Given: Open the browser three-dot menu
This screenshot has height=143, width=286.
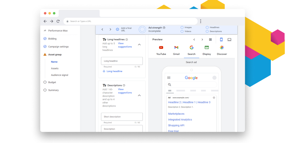Looking at the screenshot, I should pos(200,21).
